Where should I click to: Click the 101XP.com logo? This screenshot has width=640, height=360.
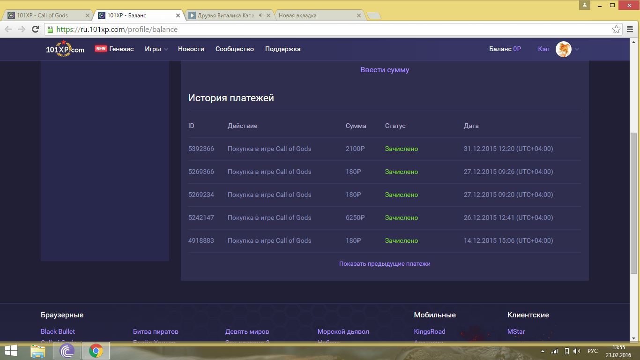65,49
